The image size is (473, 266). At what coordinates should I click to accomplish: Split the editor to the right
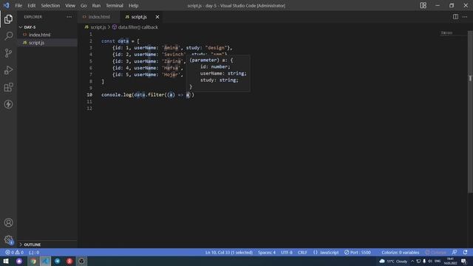(455, 17)
